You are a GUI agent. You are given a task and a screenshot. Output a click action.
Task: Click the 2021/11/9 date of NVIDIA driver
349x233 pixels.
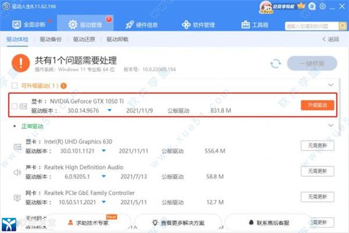point(140,110)
